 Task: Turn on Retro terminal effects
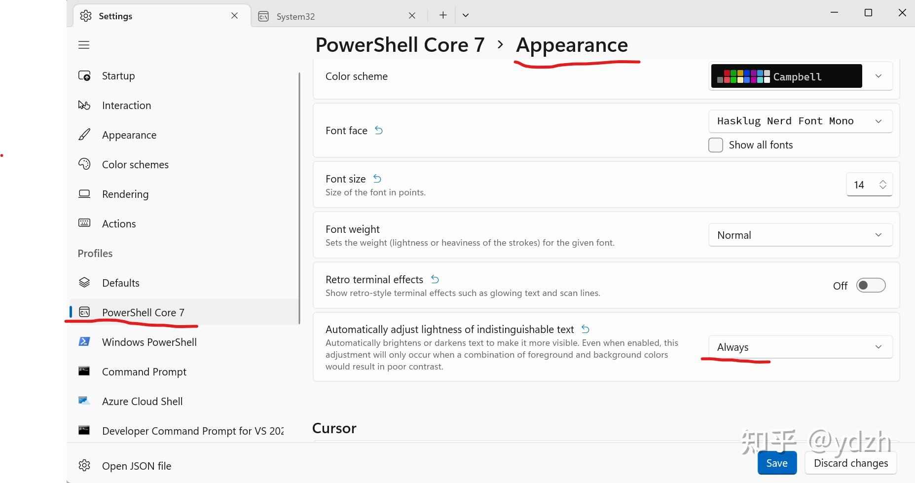point(871,285)
